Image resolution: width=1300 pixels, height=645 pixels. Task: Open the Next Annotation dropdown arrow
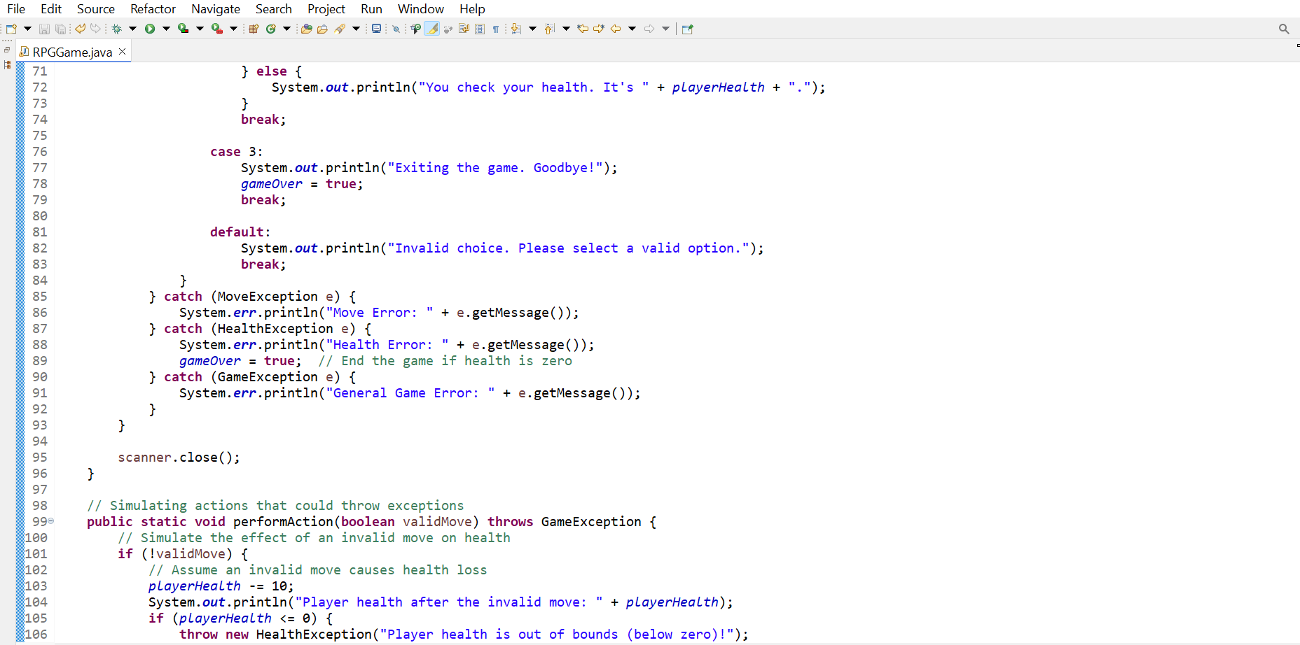click(x=532, y=29)
